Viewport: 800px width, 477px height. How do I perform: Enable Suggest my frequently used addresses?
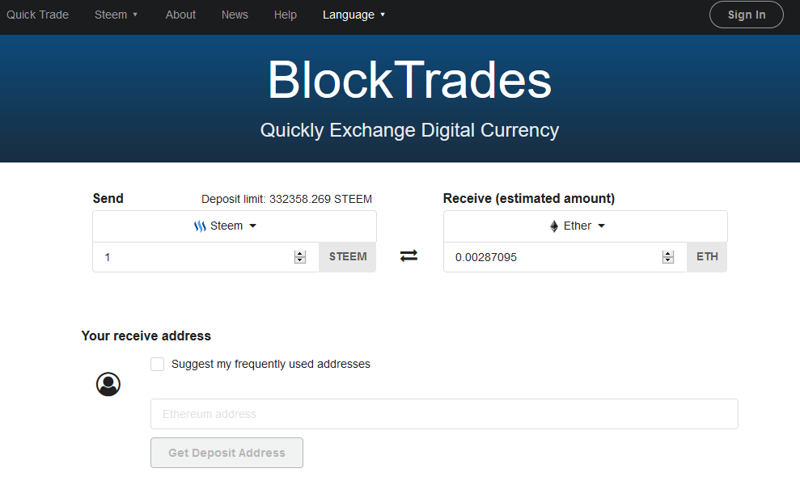(x=157, y=365)
